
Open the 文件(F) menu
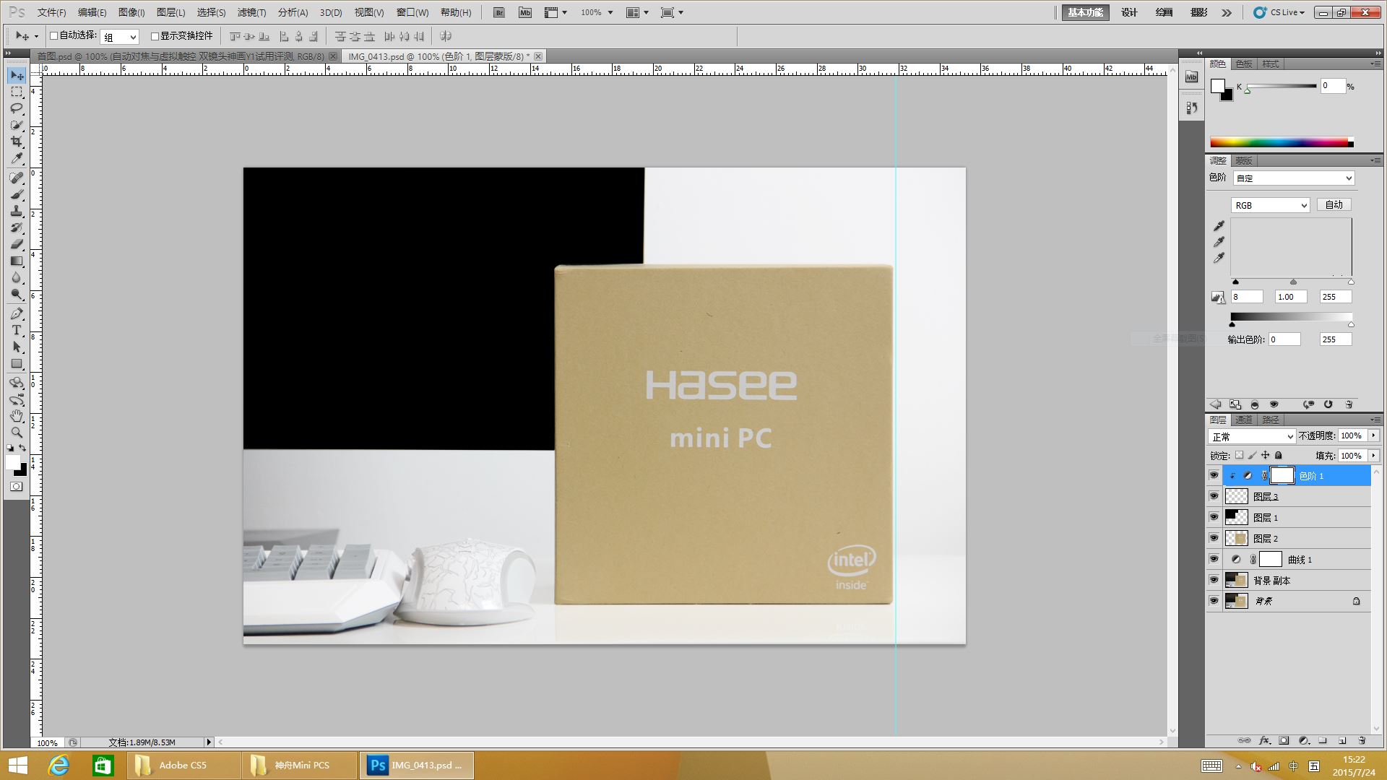[51, 12]
